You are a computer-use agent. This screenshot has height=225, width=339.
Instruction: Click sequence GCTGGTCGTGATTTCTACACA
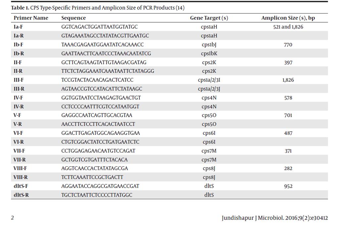[x=94, y=159]
